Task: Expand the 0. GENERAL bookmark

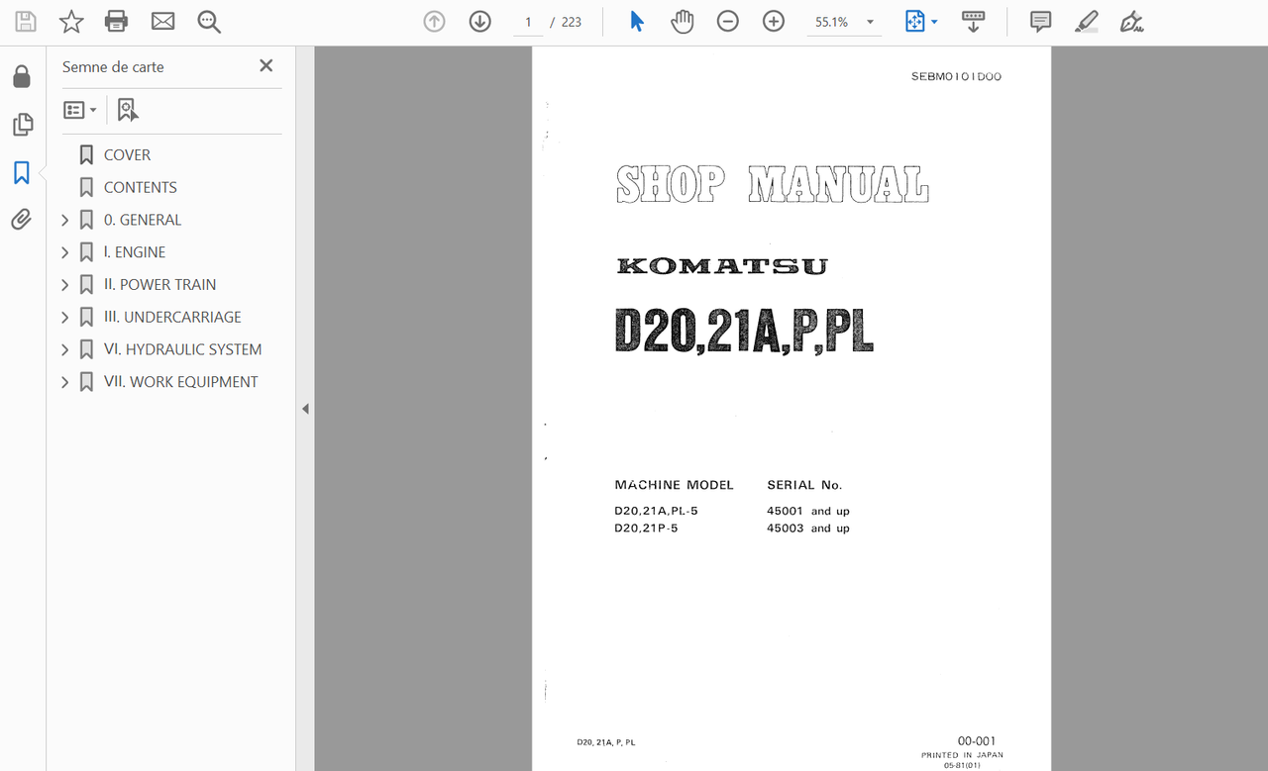Action: (x=65, y=220)
